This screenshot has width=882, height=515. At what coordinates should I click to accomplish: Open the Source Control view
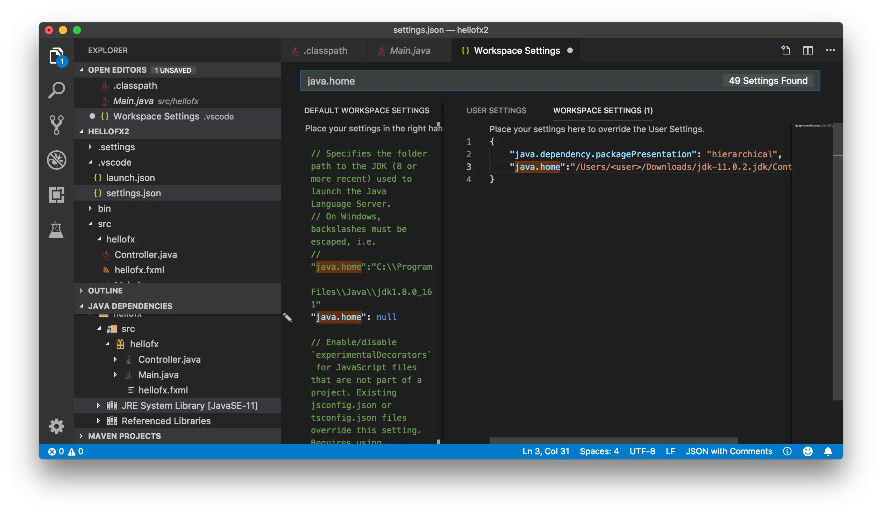tap(56, 125)
